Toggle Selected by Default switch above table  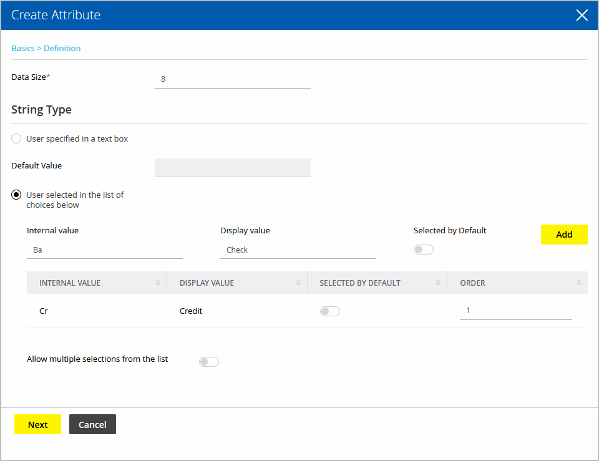coord(423,250)
